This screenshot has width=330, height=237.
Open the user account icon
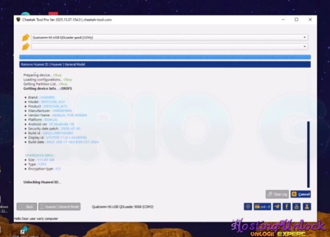pos(307,206)
